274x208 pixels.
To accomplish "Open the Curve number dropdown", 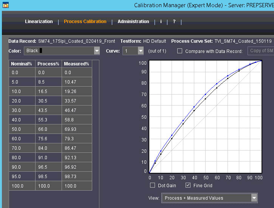I will click(x=133, y=51).
